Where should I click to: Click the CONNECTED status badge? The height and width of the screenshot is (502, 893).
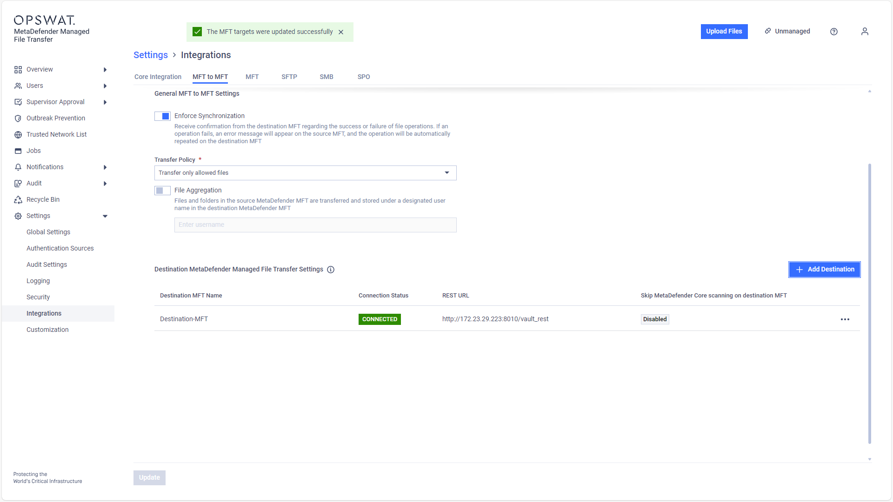(380, 319)
